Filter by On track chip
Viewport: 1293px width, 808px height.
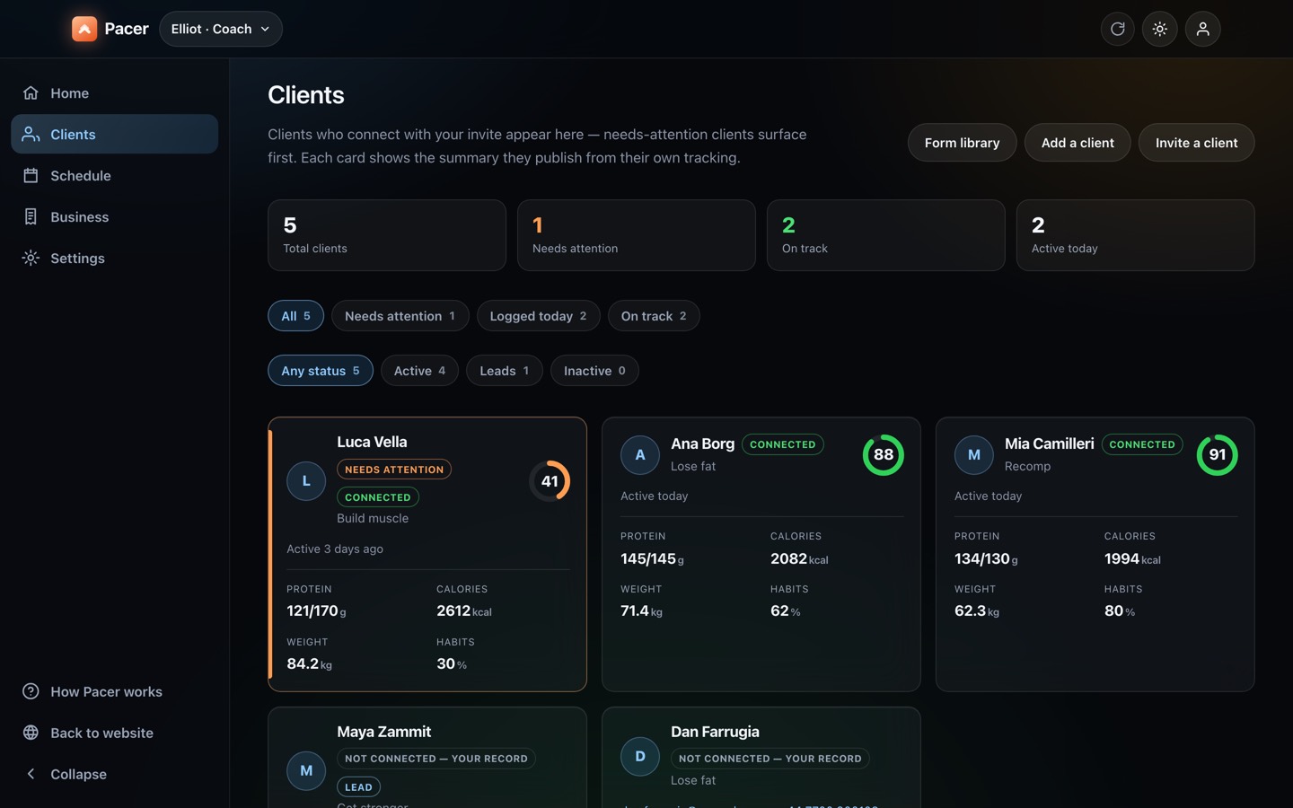(654, 315)
